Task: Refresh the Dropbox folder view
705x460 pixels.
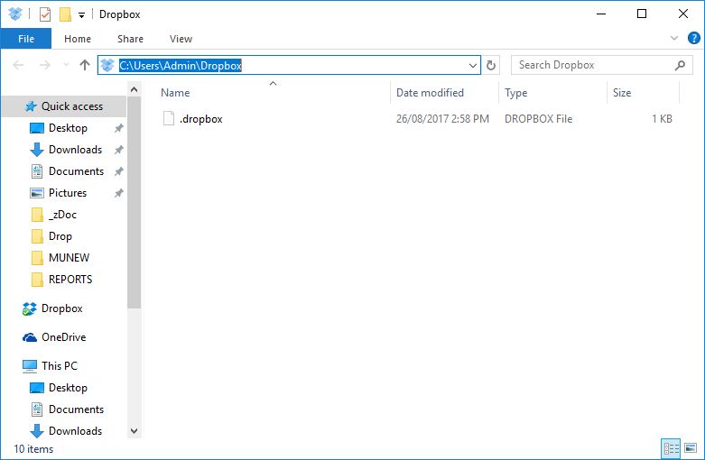Action: pos(491,66)
